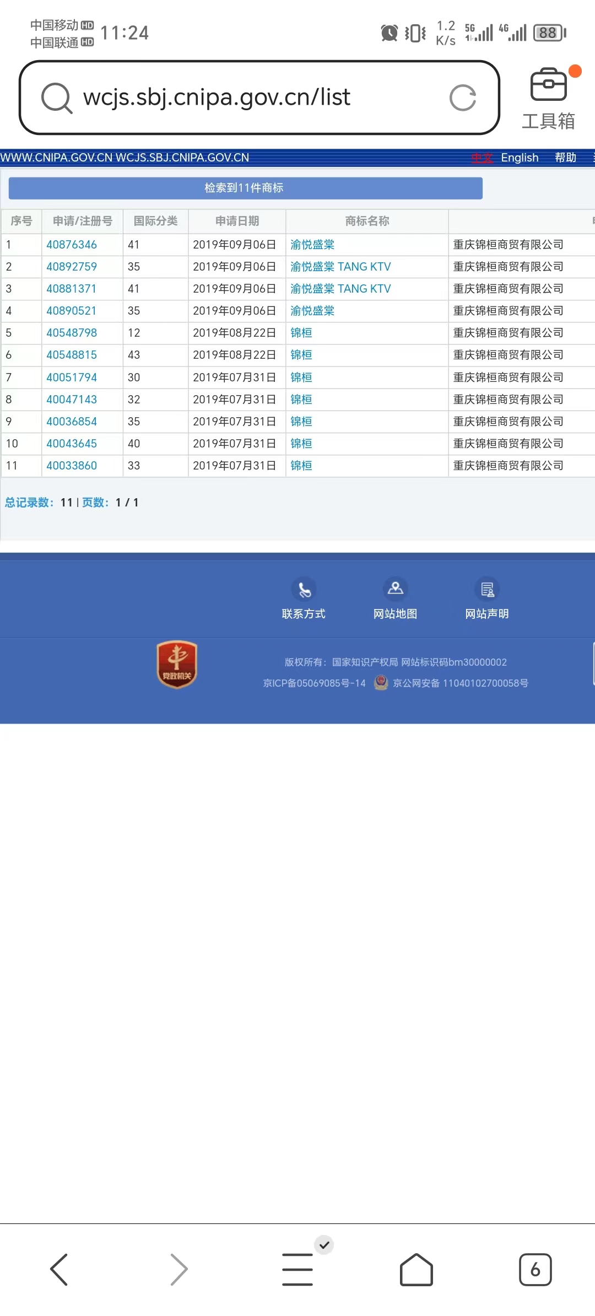This screenshot has height=1316, width=595.
Task: Click the 页数 1 / 1 page indicator
Action: (110, 503)
